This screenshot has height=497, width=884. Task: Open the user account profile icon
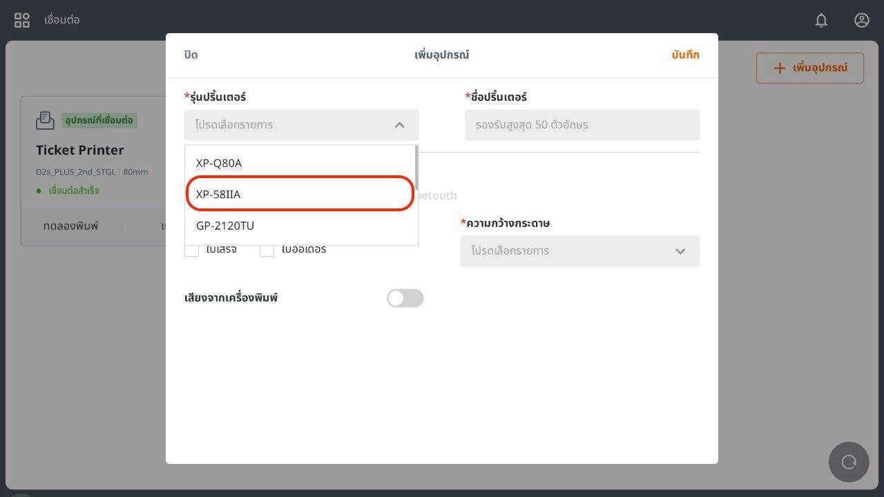[861, 20]
